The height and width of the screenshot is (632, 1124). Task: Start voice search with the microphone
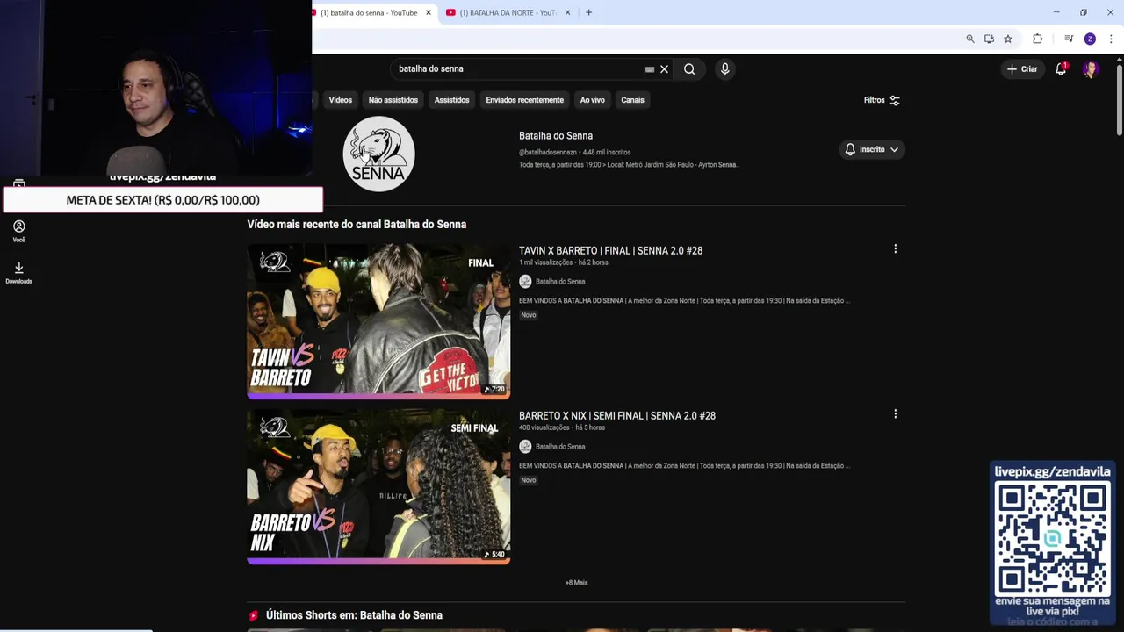pos(724,68)
